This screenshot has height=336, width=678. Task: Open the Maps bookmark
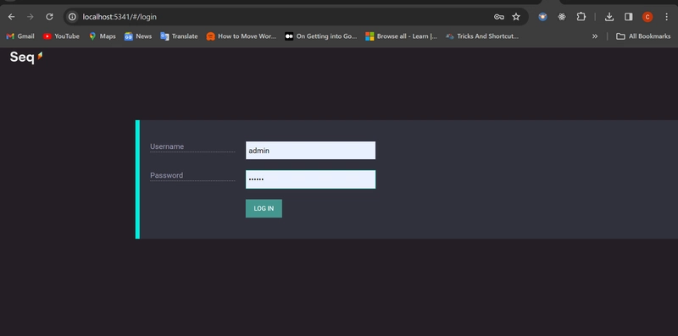[102, 36]
